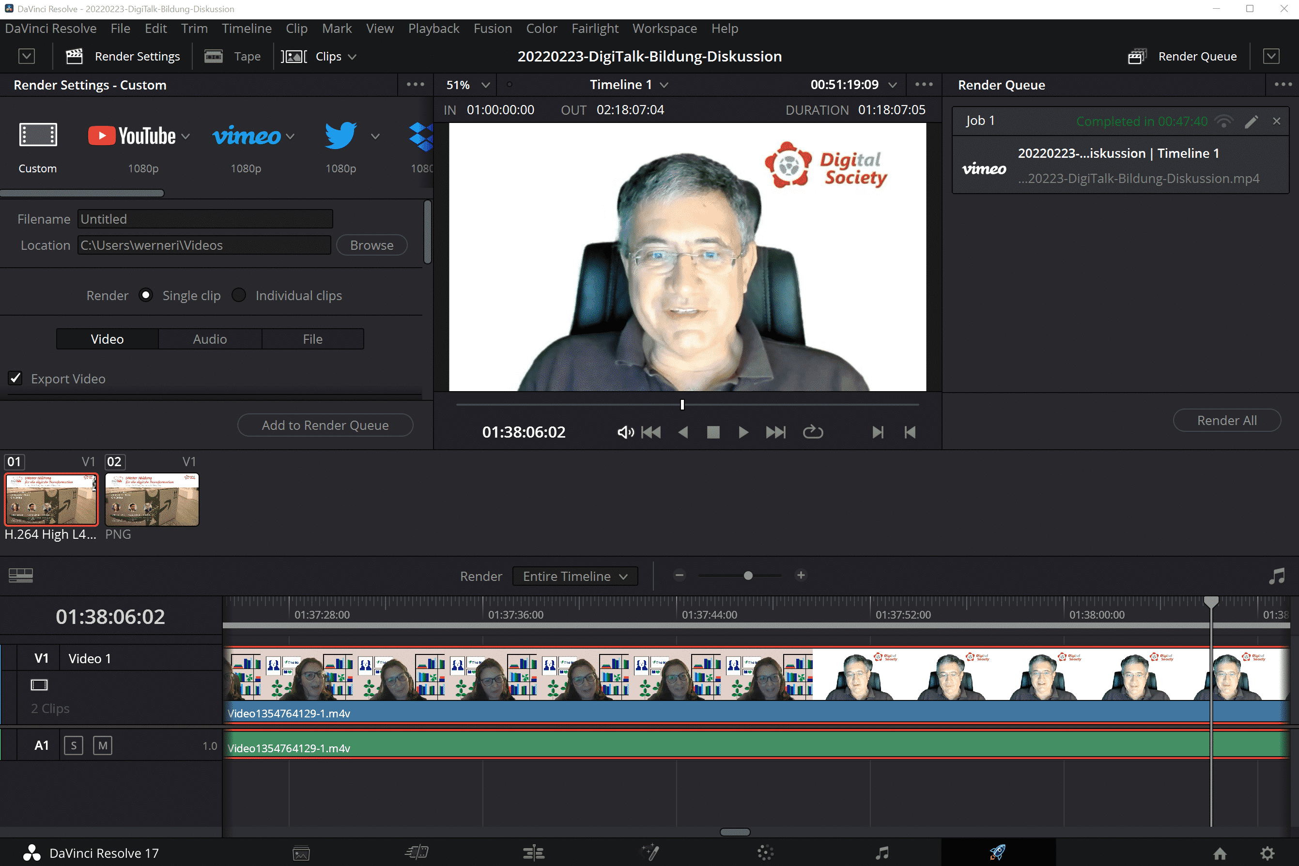Click viewer scrubber playhead
The height and width of the screenshot is (866, 1299).
click(x=682, y=405)
